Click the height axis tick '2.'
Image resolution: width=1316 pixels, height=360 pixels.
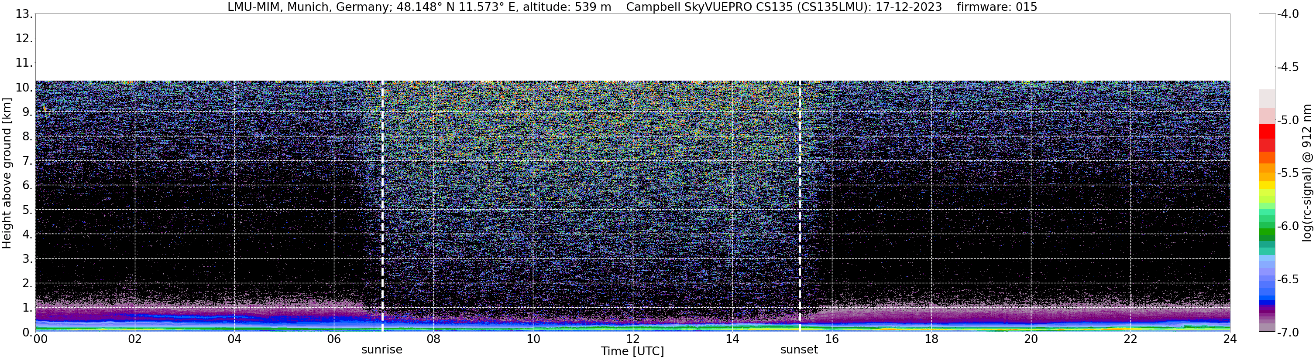click(27, 283)
